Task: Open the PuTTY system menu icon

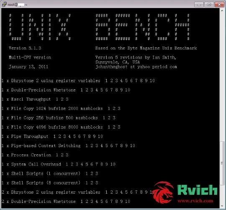Action: tap(4, 4)
